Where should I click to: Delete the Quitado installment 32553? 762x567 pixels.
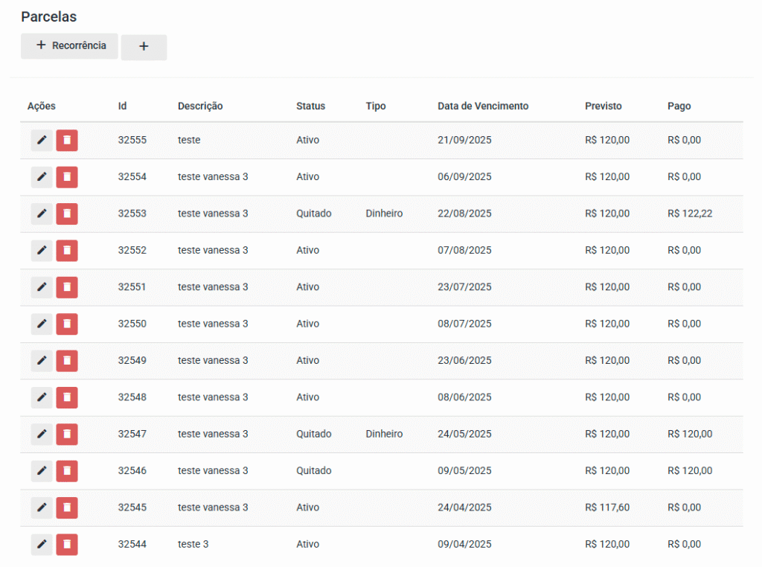(67, 214)
